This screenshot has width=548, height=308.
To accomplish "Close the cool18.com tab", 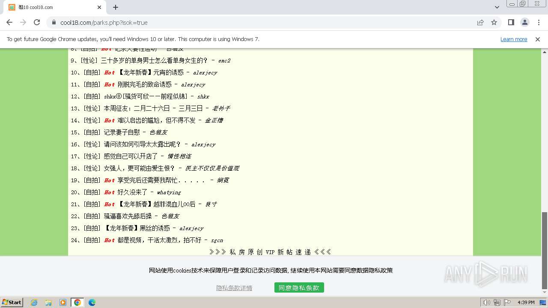I will coord(99,7).
